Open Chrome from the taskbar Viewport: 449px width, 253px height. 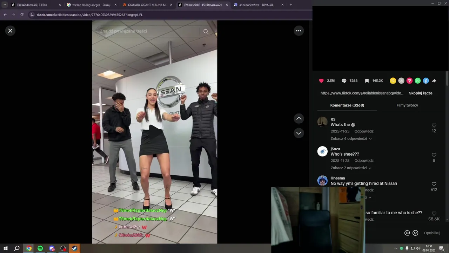point(29,248)
